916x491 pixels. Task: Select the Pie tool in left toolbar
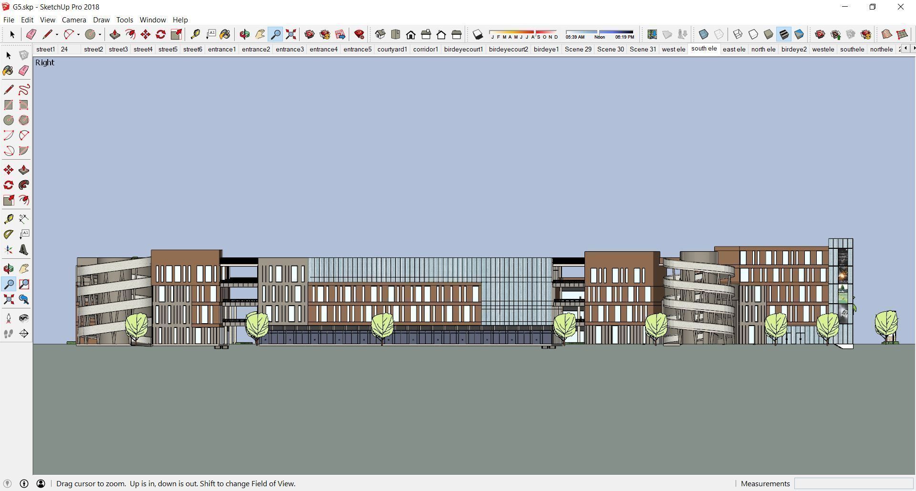24,151
